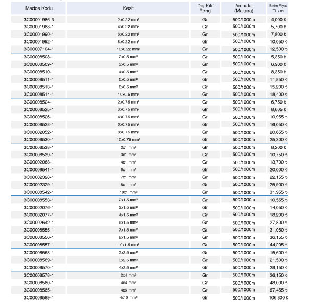Click the 10x1.5 mm² cross-section cell
This screenshot has height=308, width=316.
pyautogui.click(x=128, y=245)
